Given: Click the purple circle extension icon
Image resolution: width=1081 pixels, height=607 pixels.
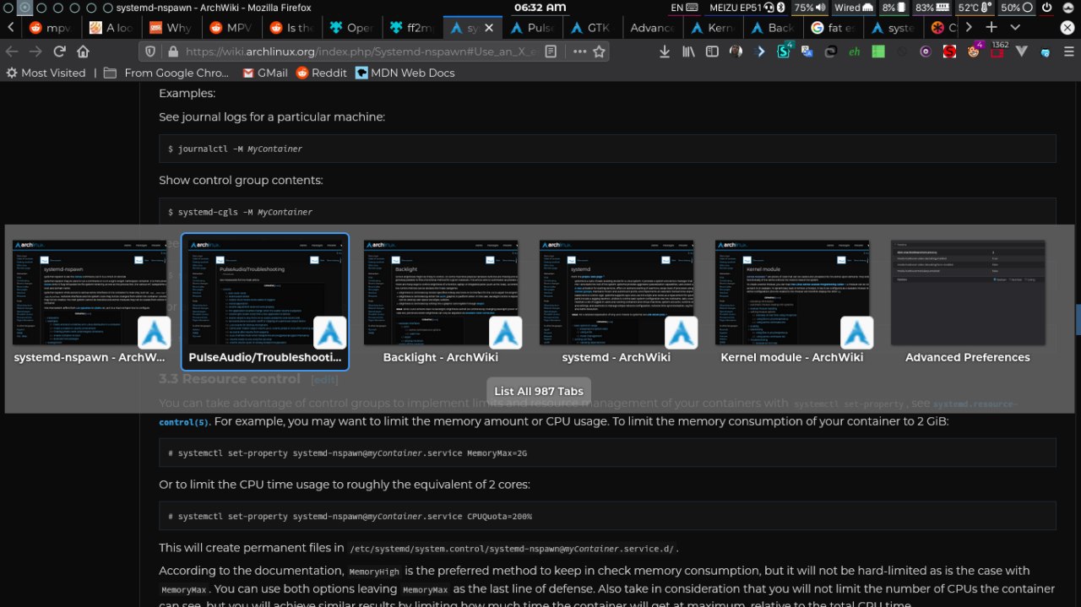Looking at the screenshot, I should point(926,51).
